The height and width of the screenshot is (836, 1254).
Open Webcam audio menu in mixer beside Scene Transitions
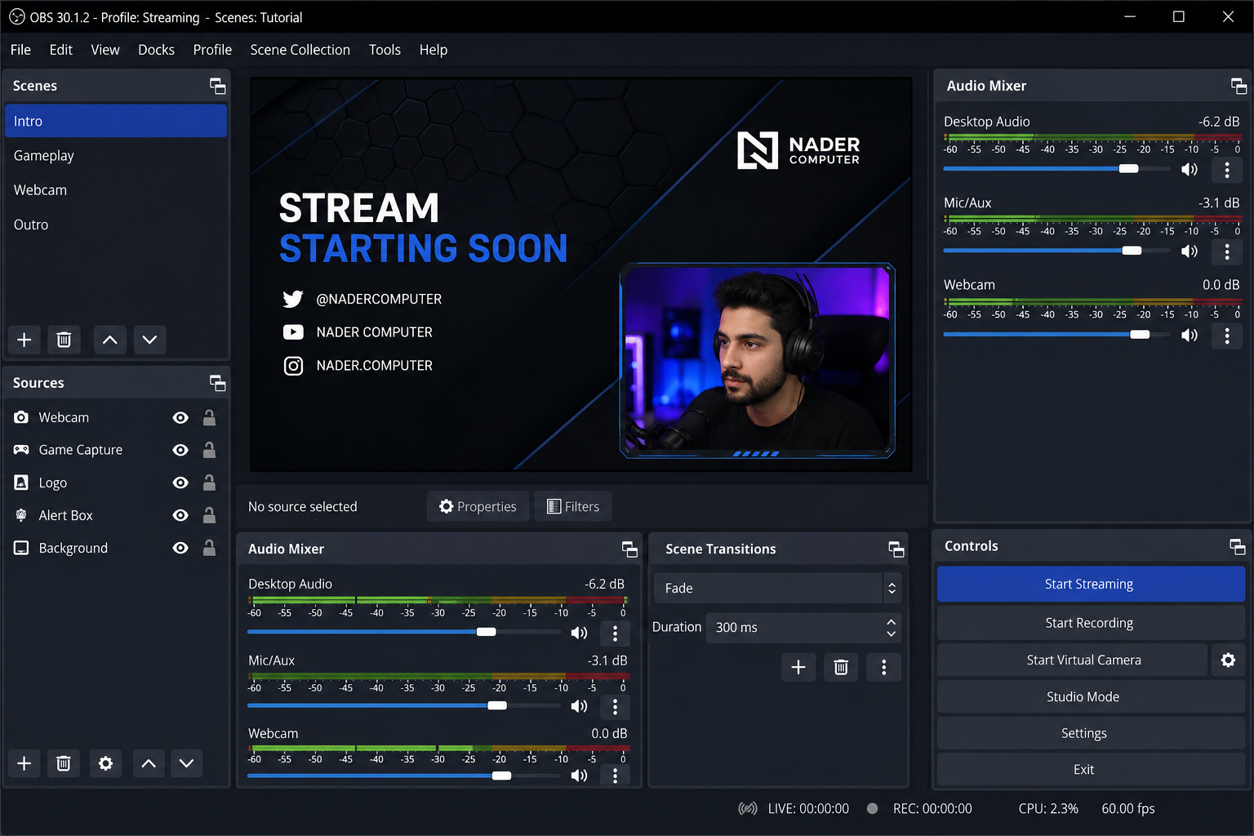tap(615, 776)
